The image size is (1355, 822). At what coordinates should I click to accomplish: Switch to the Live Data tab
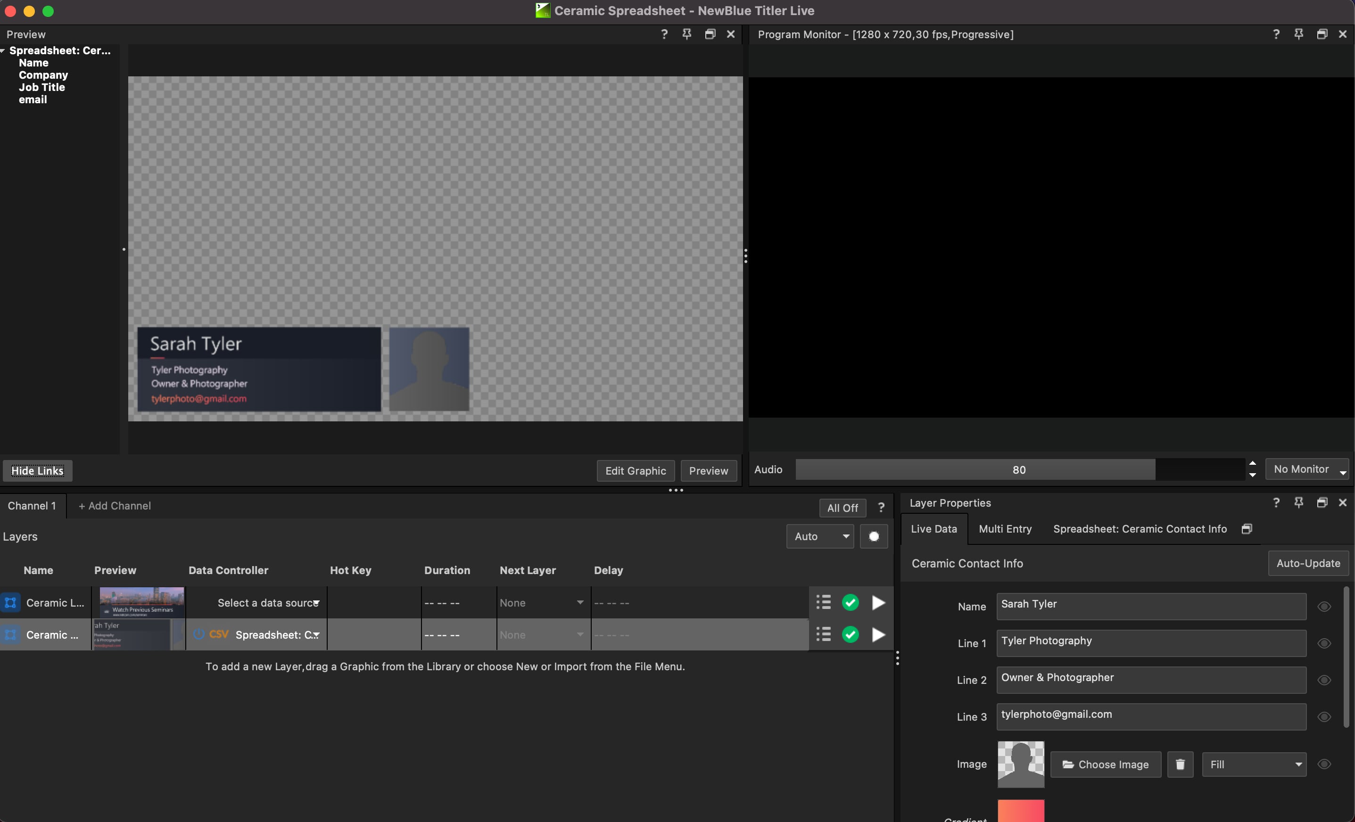(934, 528)
